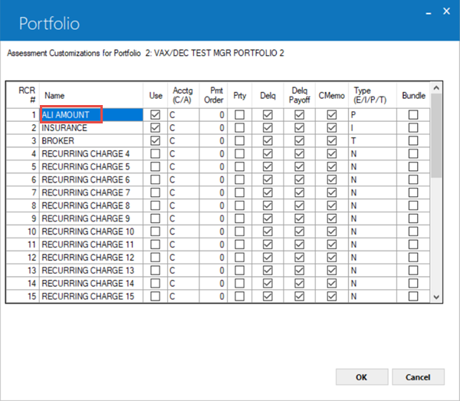Check Bundle box for ALI AMOUNT
460x401 pixels.
pos(413,115)
